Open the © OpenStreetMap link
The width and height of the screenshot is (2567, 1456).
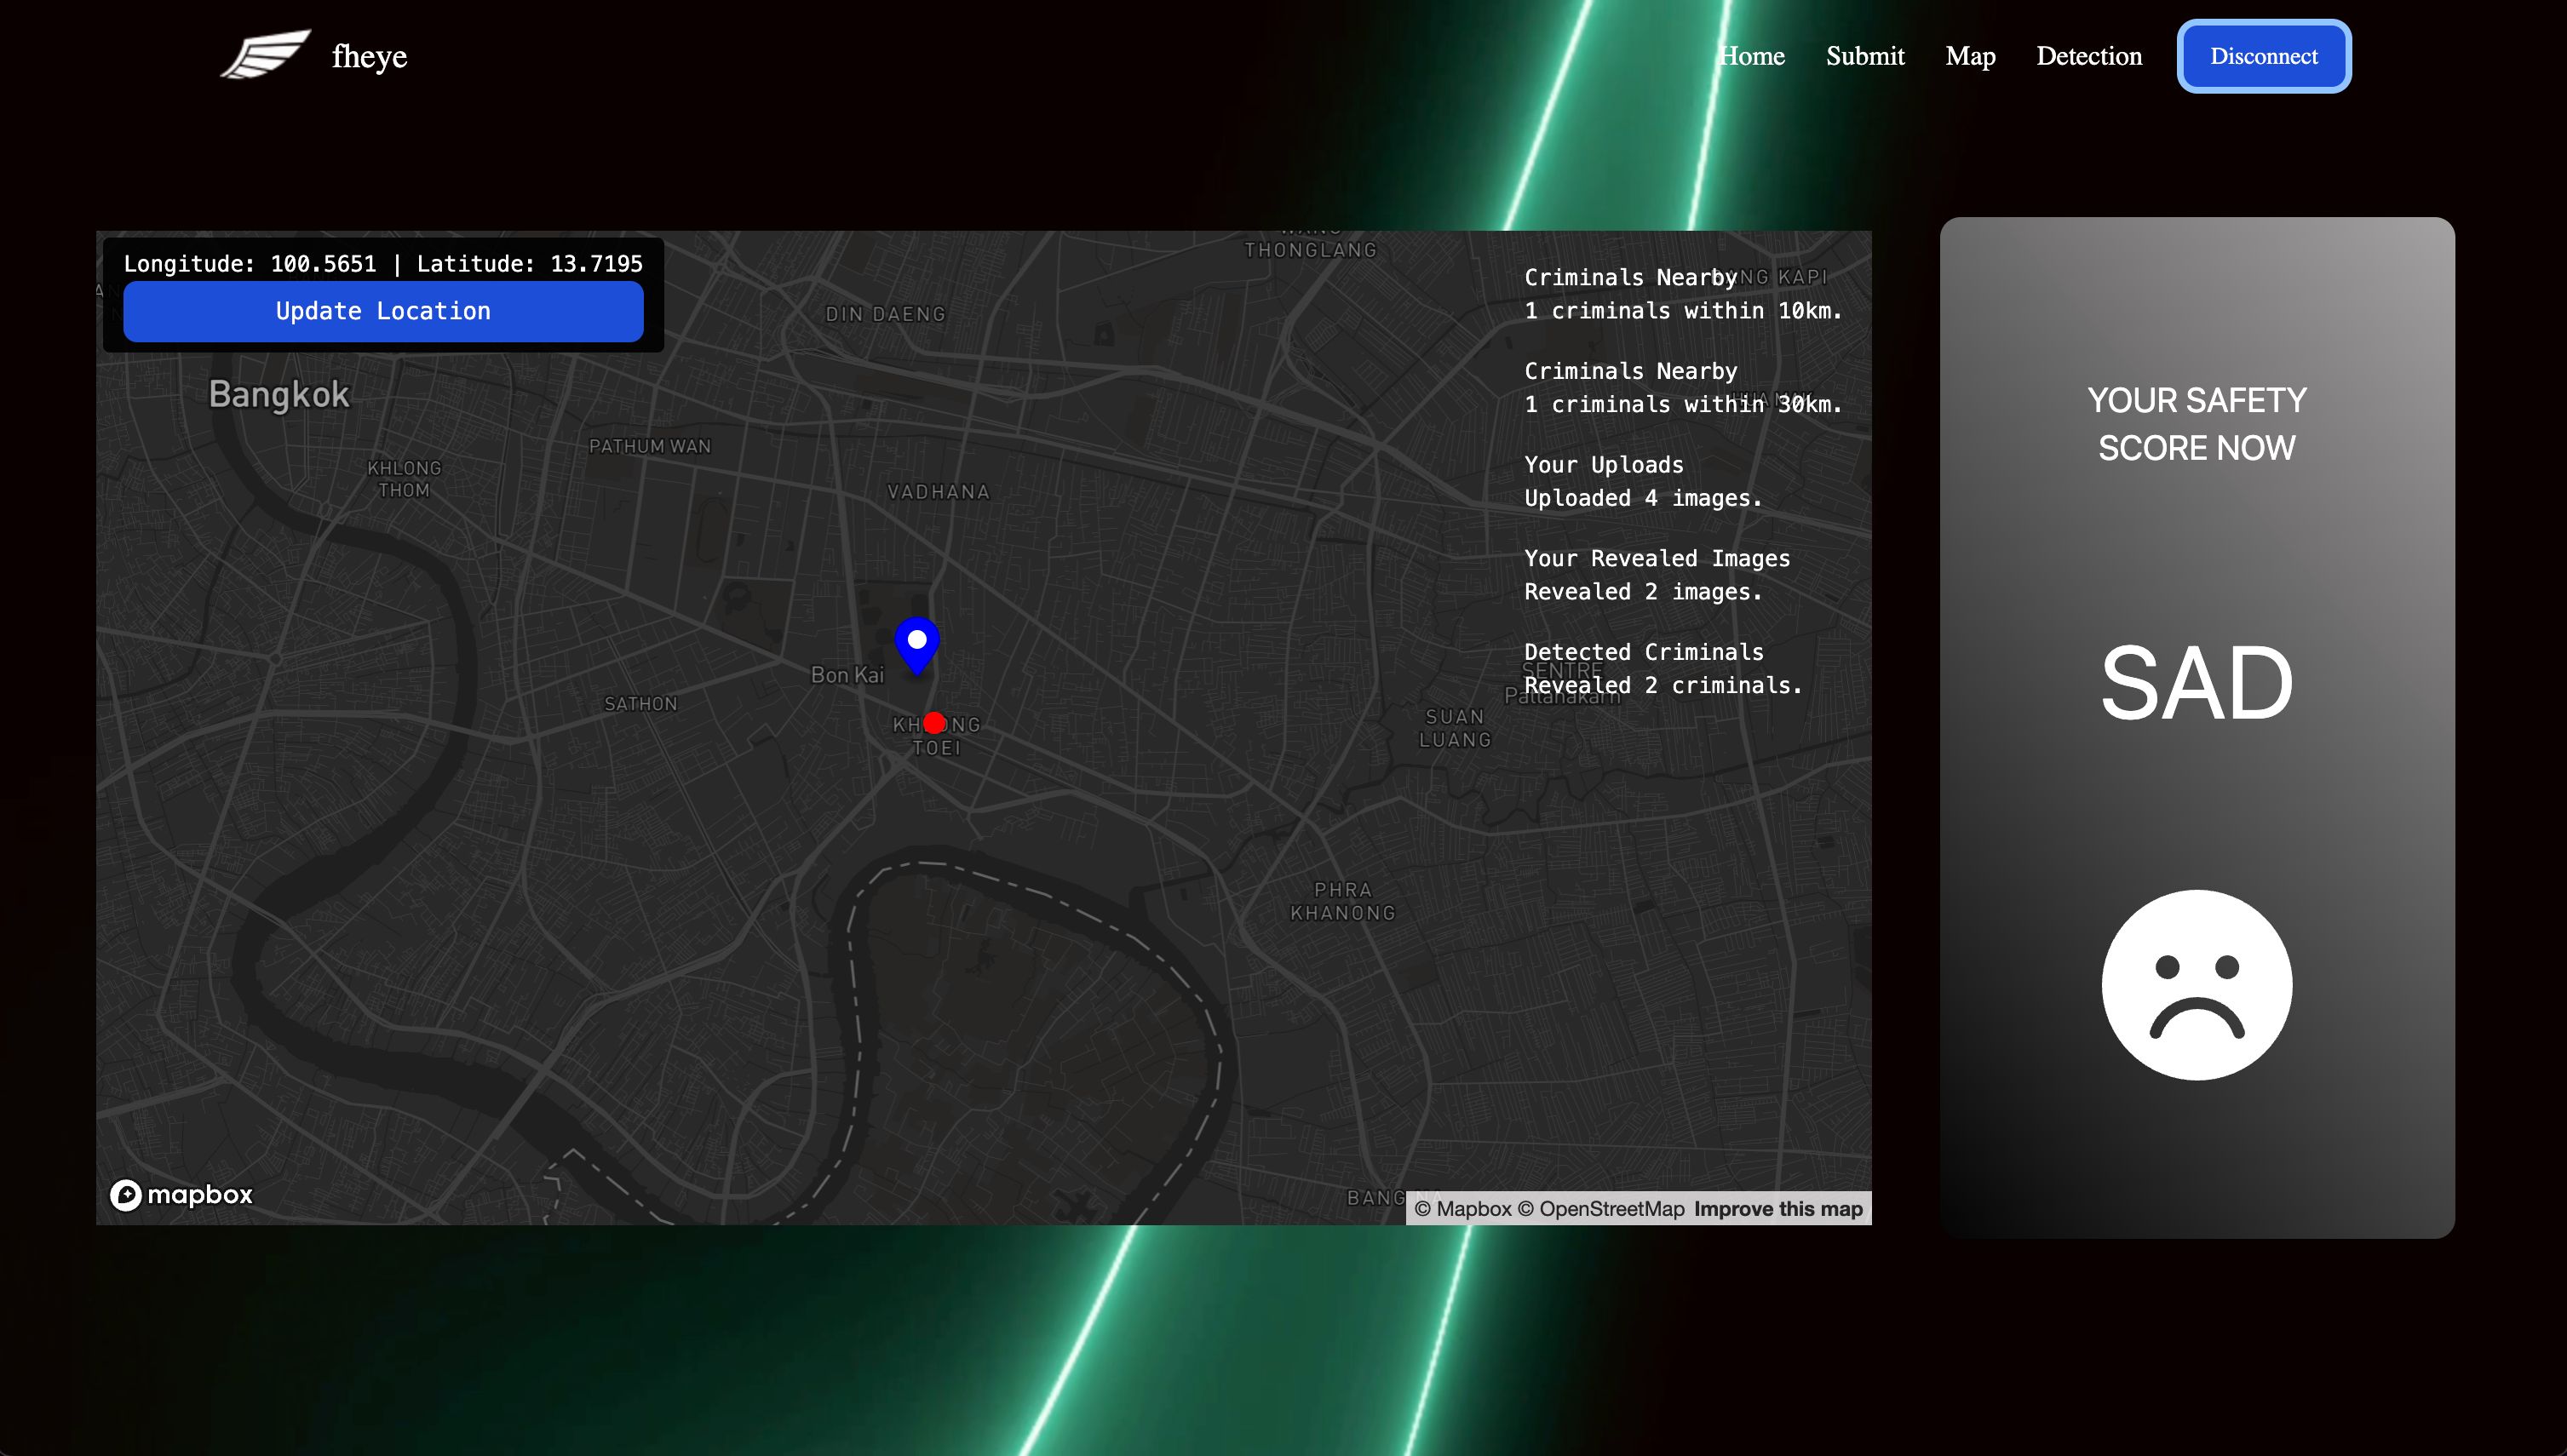pyautogui.click(x=1601, y=1208)
